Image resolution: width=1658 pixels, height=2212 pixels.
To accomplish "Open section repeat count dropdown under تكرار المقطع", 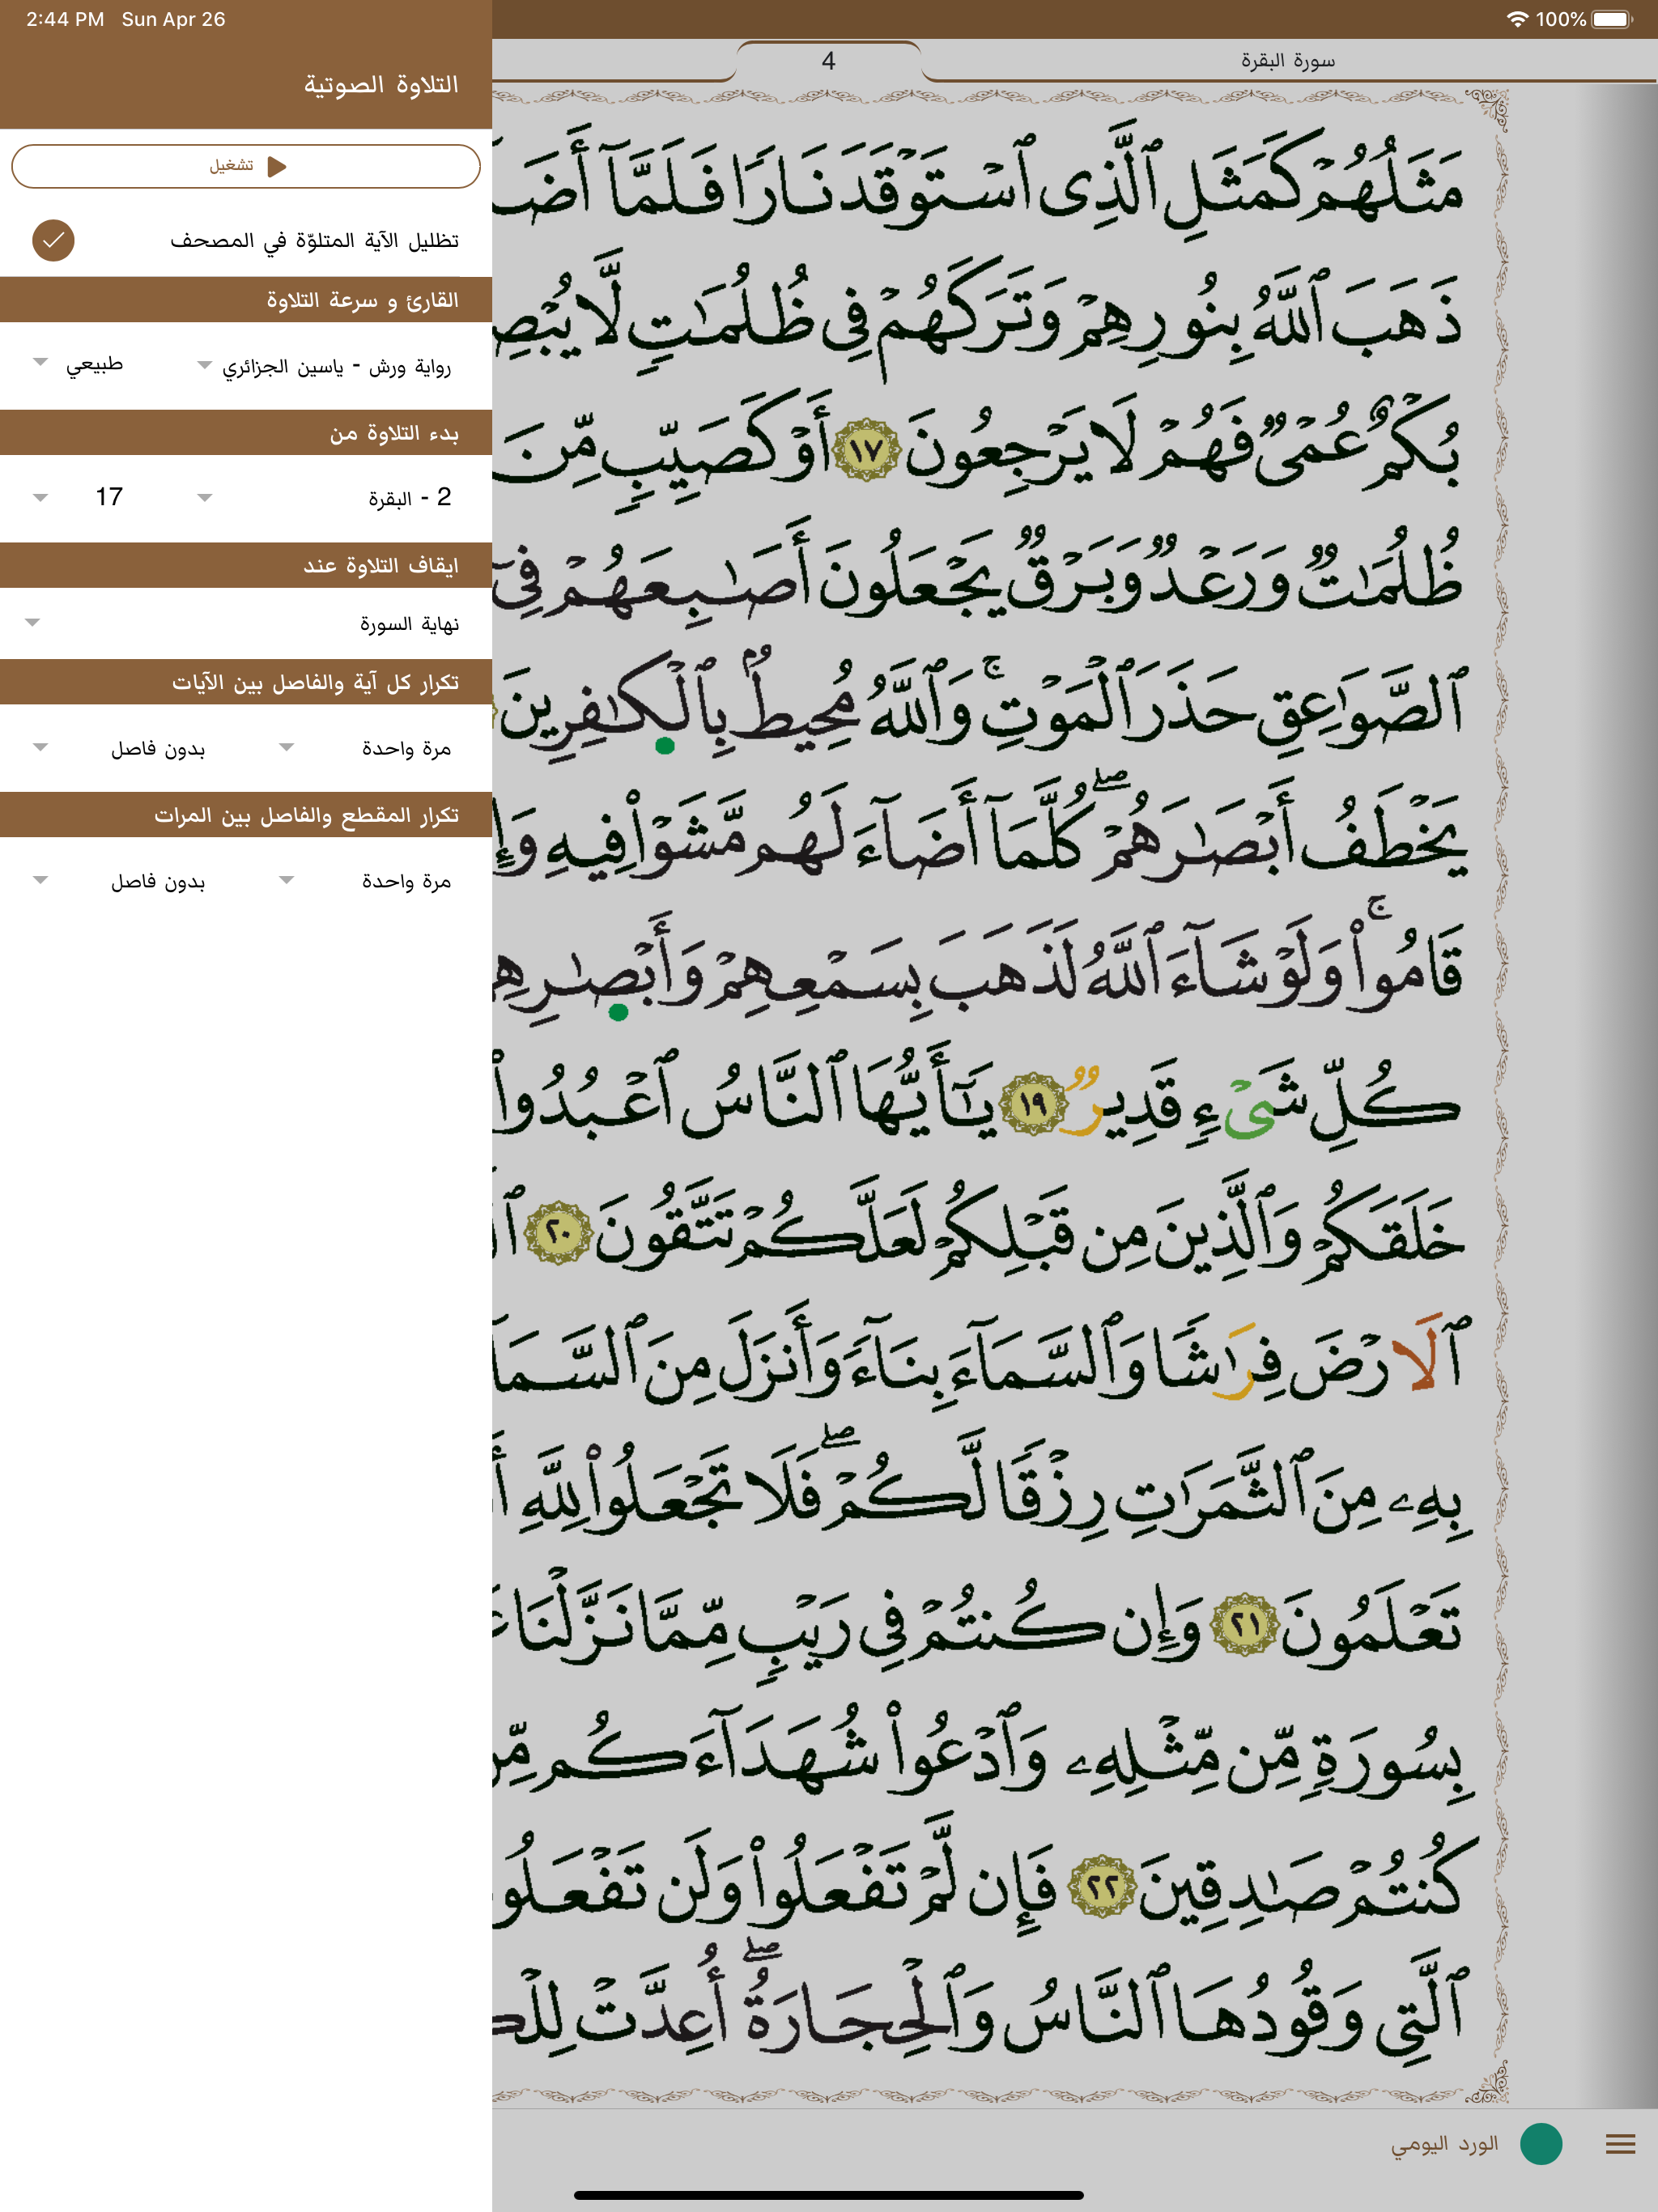I will 365,881.
